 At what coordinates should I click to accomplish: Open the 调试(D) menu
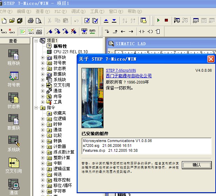pos(78,11)
